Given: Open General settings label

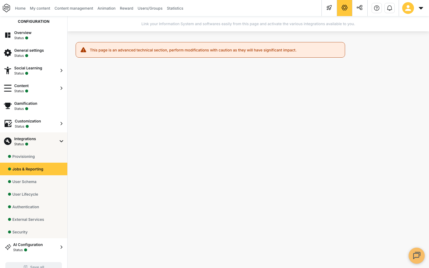Looking at the screenshot, I should pos(29,50).
